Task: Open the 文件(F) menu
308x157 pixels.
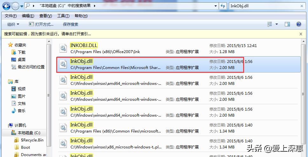Action: tap(11, 16)
